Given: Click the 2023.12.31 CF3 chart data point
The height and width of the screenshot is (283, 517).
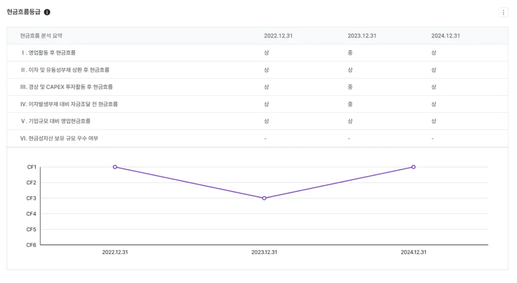Looking at the screenshot, I should [264, 198].
